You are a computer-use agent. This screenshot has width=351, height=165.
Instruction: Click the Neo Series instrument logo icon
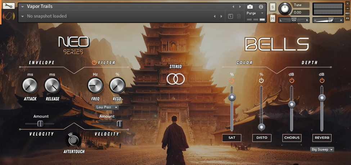(9, 16)
